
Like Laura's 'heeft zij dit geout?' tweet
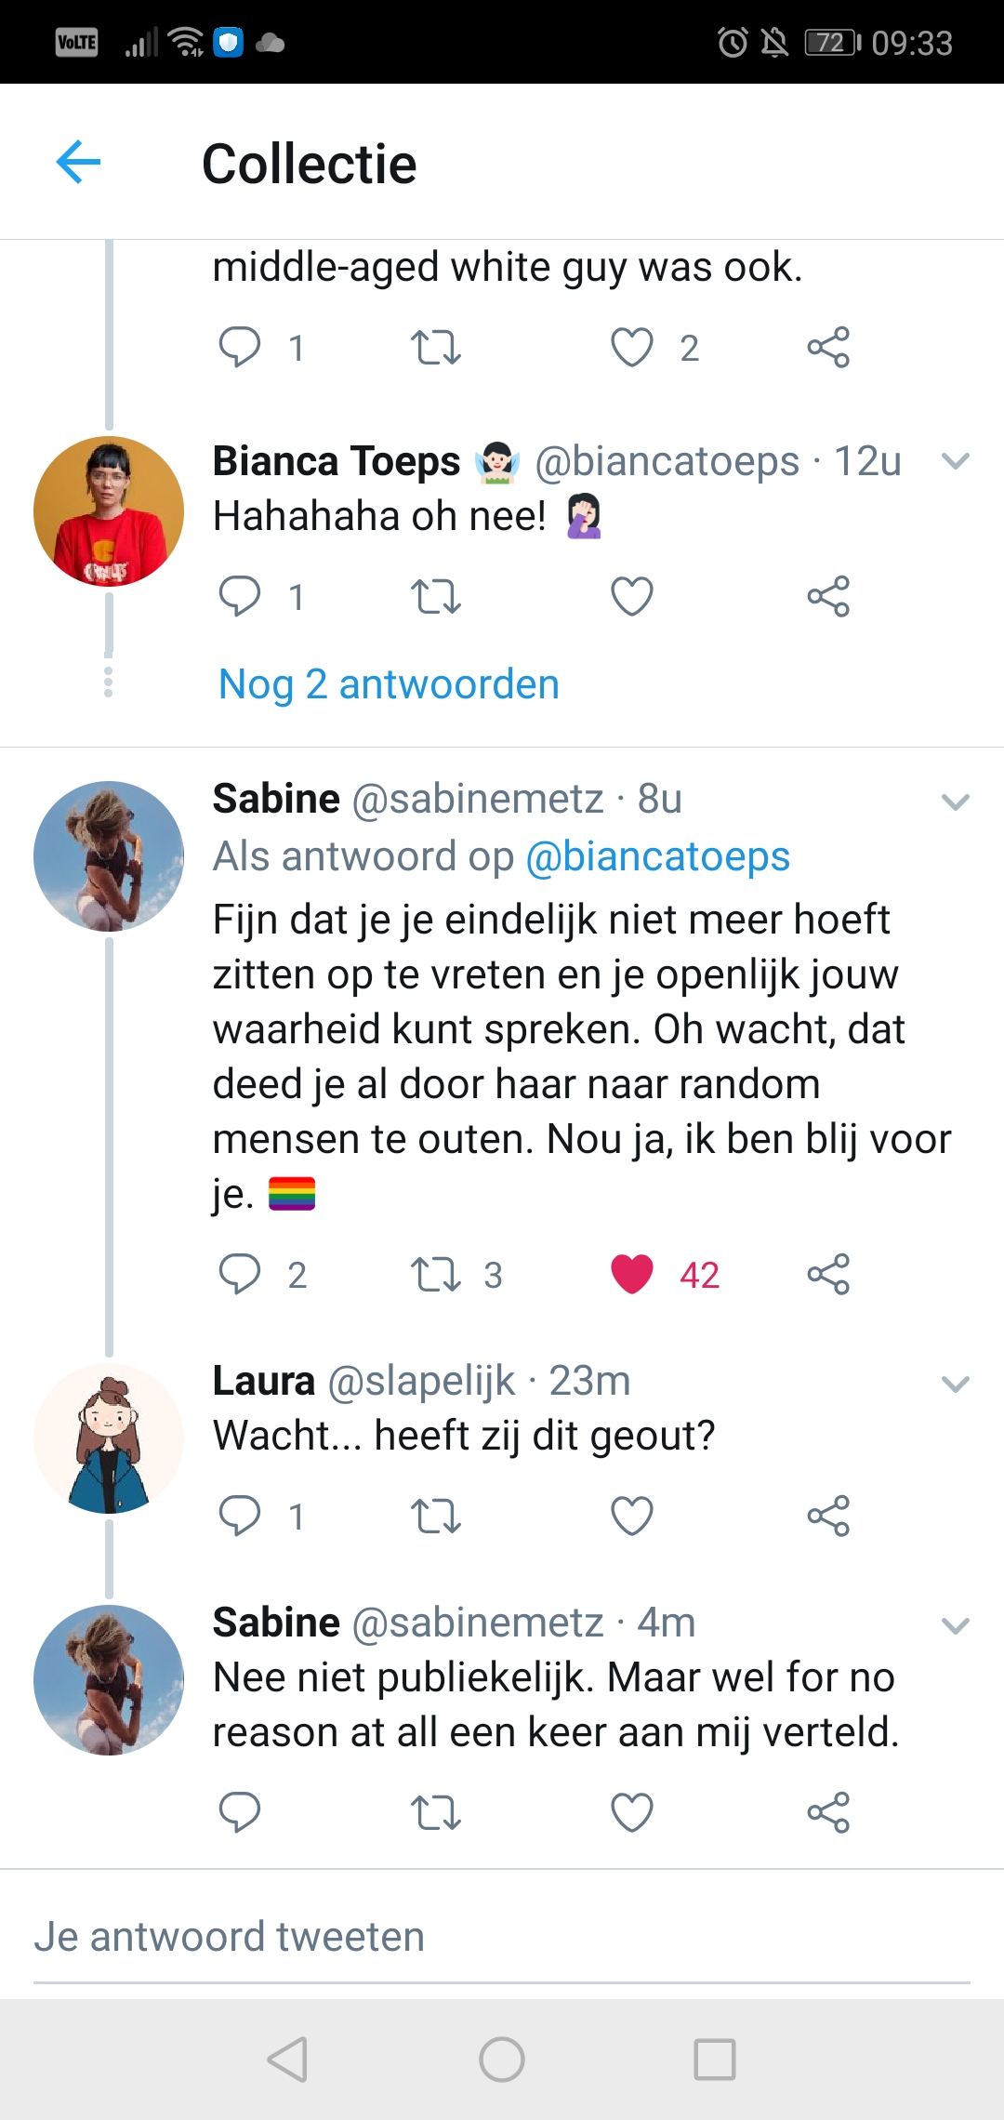click(632, 1516)
